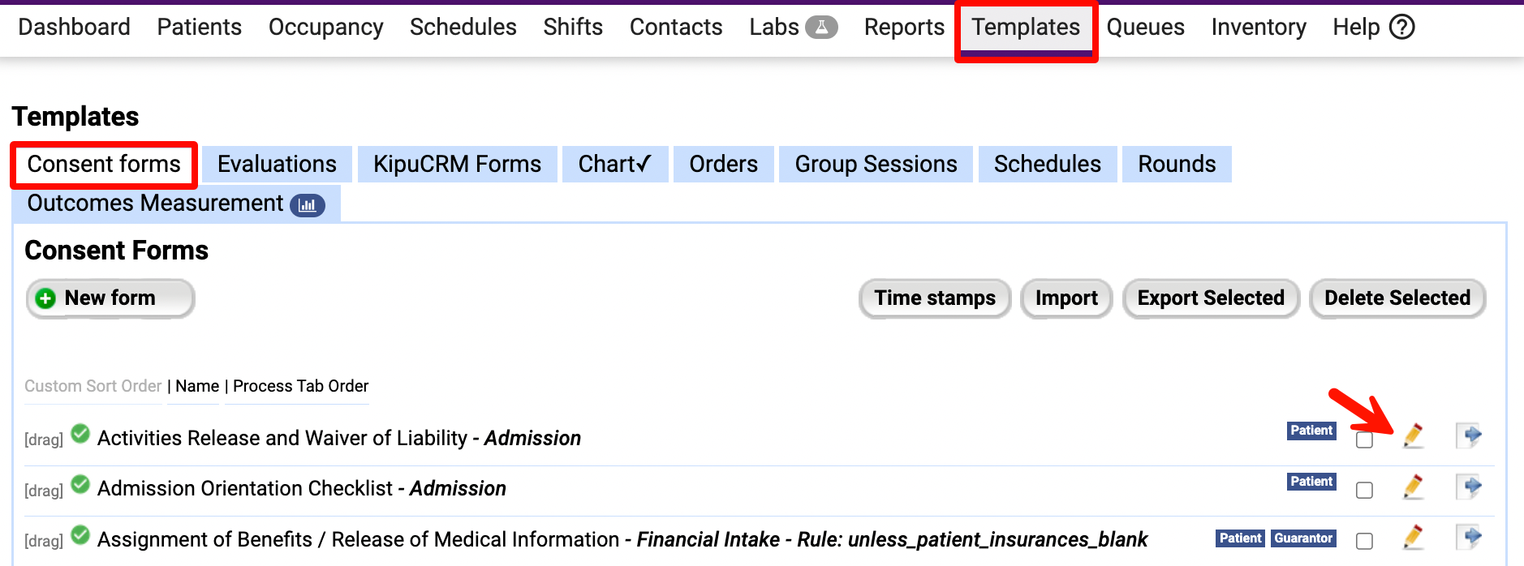Click the New form button
Image resolution: width=1524 pixels, height=566 pixels.
pos(110,298)
